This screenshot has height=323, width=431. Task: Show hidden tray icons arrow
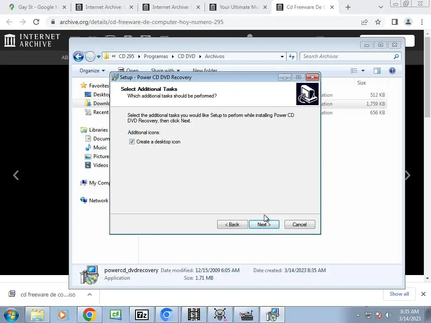click(358, 315)
